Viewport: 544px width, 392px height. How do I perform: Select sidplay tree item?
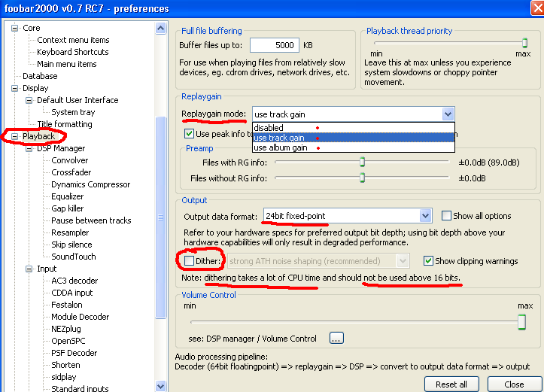coord(64,377)
